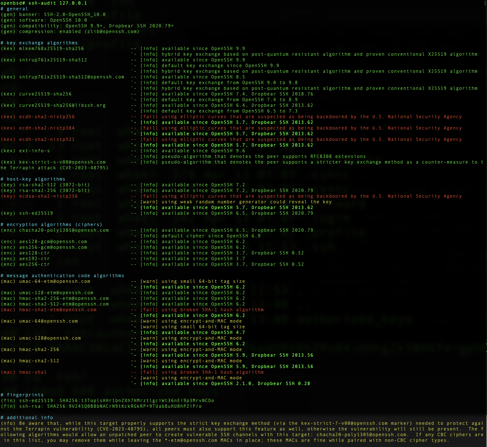Click the '# additional info' section heading

coord(27,418)
